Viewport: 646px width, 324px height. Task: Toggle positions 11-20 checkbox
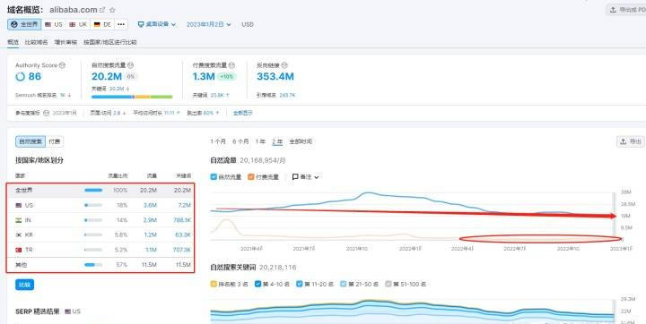300,284
